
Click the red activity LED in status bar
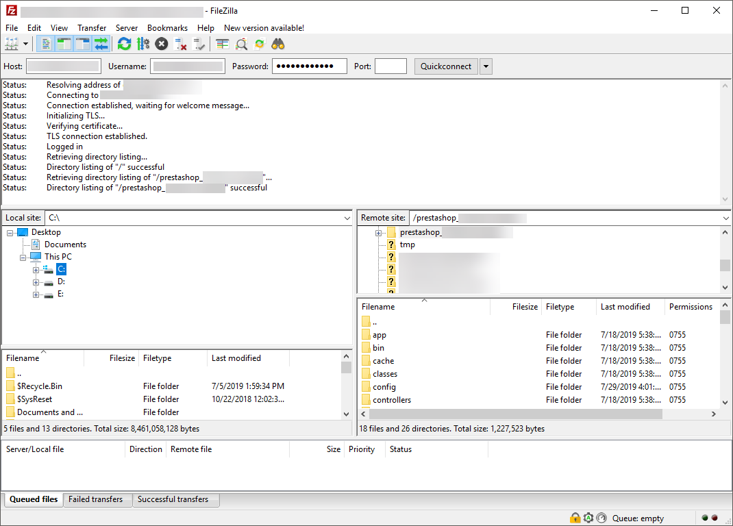point(715,518)
